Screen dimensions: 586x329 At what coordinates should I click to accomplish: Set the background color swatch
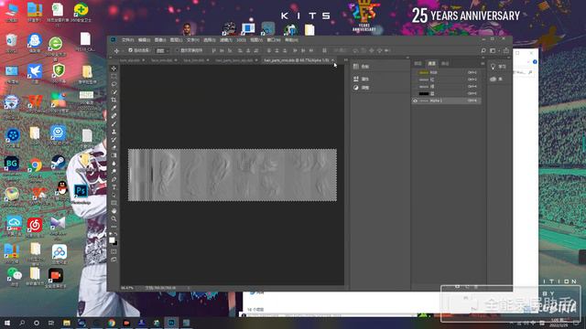[115, 244]
